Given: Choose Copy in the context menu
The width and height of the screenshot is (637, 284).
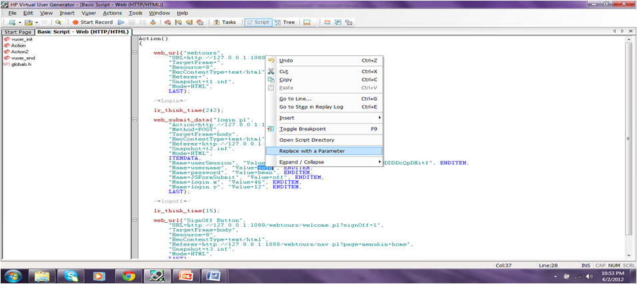Looking at the screenshot, I should [x=324, y=80].
